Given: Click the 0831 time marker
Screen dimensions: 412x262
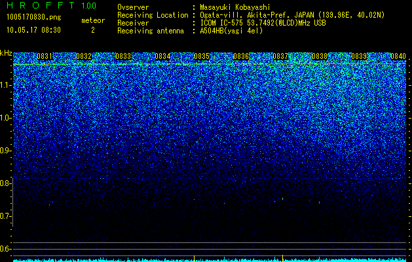Looking at the screenshot, I should [x=45, y=56].
